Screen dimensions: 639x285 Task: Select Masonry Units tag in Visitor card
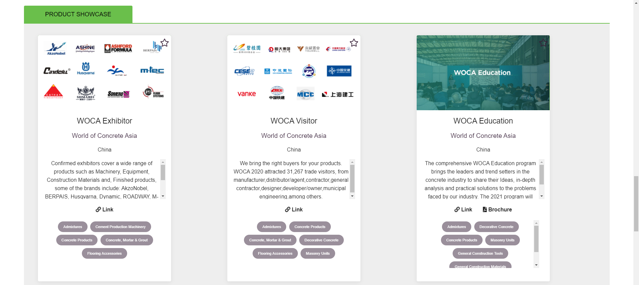tap(318, 253)
